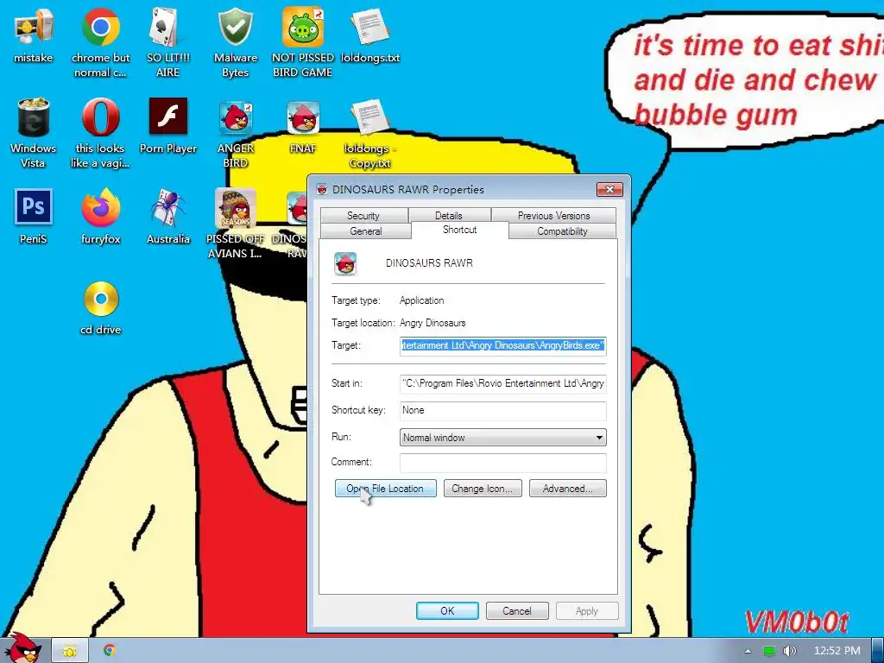Switch to the General tab
This screenshot has height=663, width=884.
pyautogui.click(x=366, y=231)
